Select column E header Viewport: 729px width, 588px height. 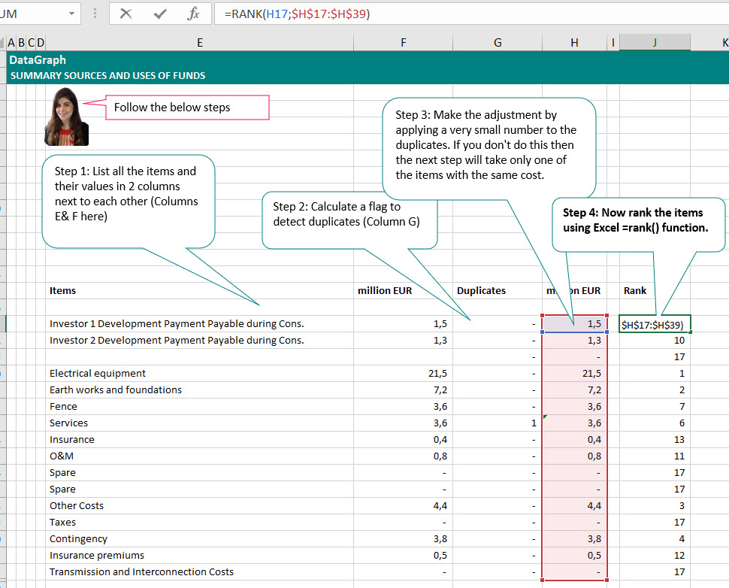tap(199, 43)
